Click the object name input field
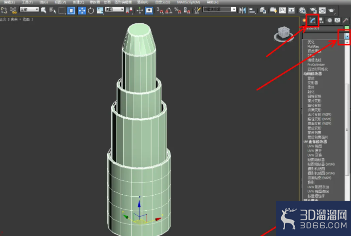 point(323,28)
